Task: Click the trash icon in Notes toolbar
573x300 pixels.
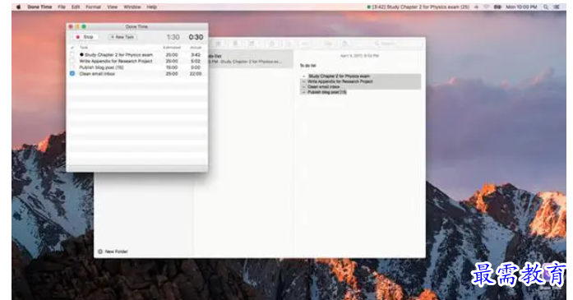Action: point(235,44)
